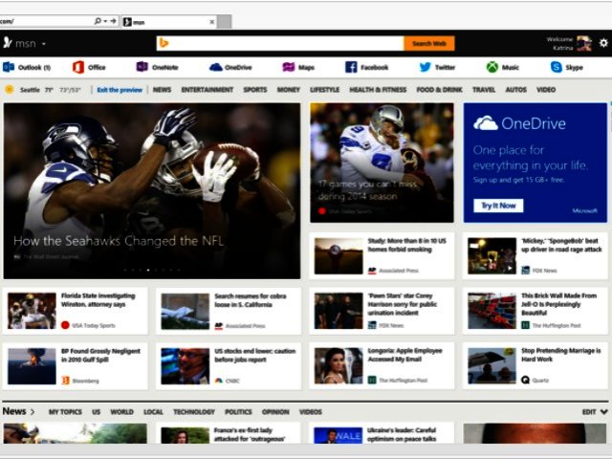Switch to MY TOPICS news tab
612x459 pixels.
click(x=65, y=412)
